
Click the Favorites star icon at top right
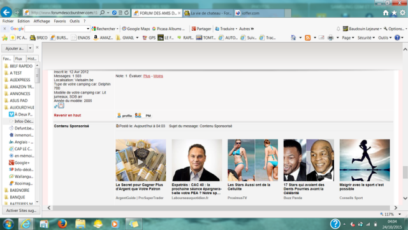[x=394, y=13]
